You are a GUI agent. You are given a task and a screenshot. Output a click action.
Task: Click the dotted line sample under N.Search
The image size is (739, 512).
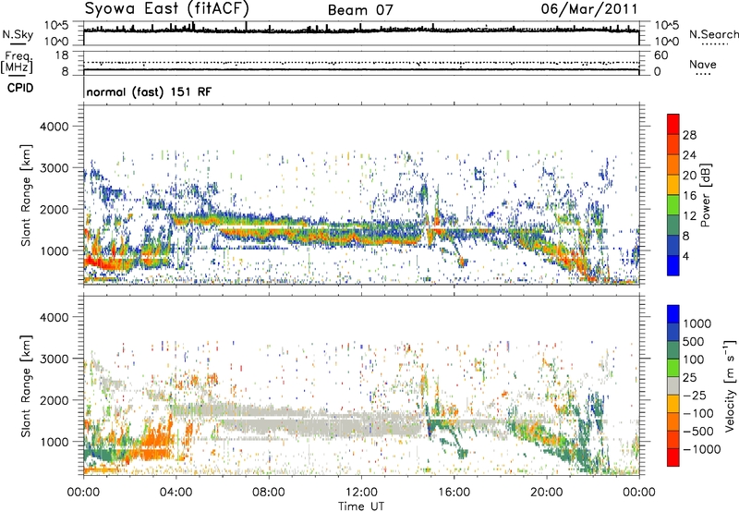pyautogui.click(x=714, y=44)
